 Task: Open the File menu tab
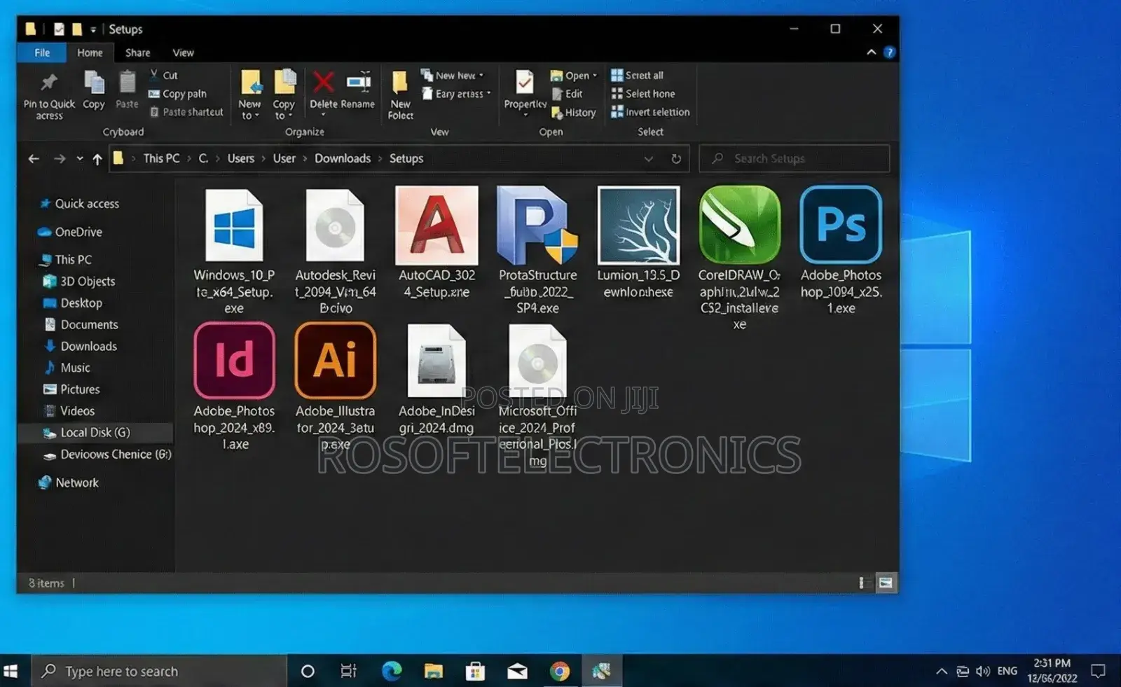(42, 53)
